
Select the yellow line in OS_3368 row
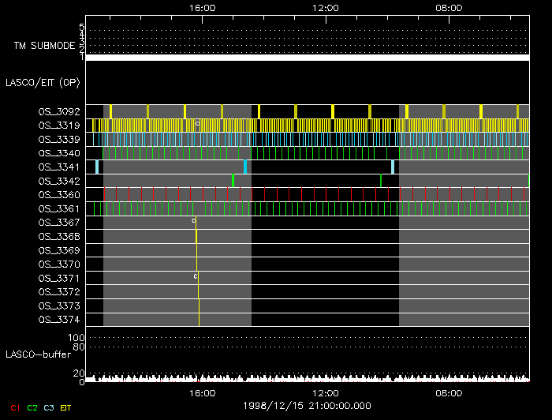tap(196, 236)
